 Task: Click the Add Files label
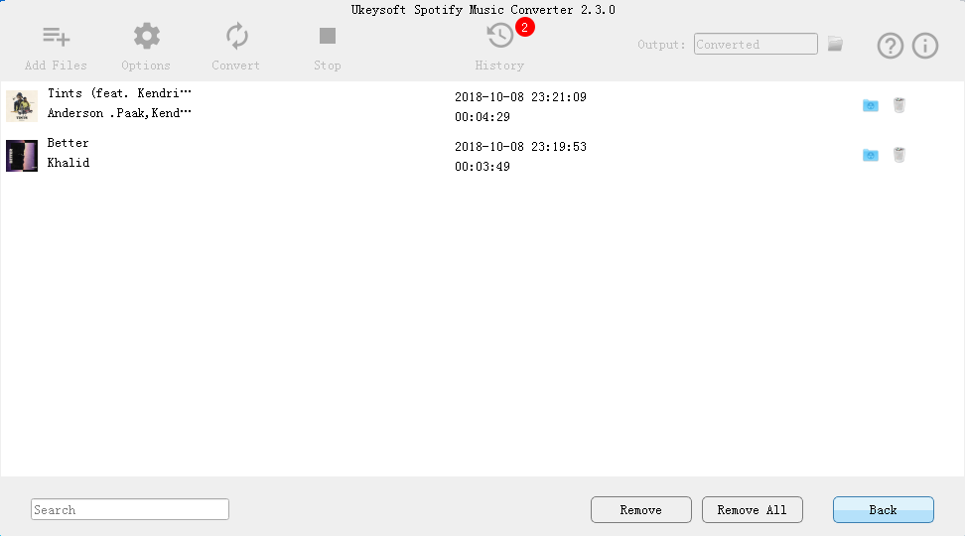[x=56, y=66]
